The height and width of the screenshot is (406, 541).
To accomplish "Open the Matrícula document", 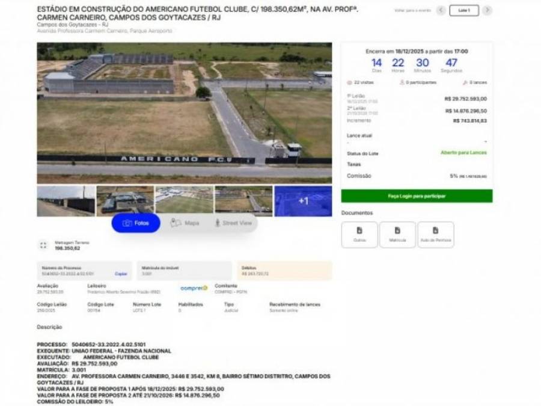I will (397, 234).
